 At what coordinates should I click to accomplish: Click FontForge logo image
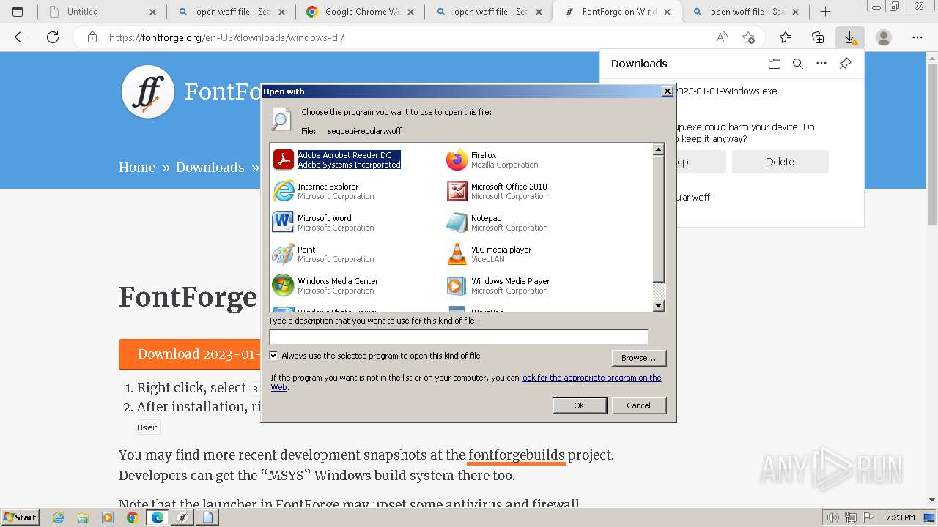pos(148,92)
